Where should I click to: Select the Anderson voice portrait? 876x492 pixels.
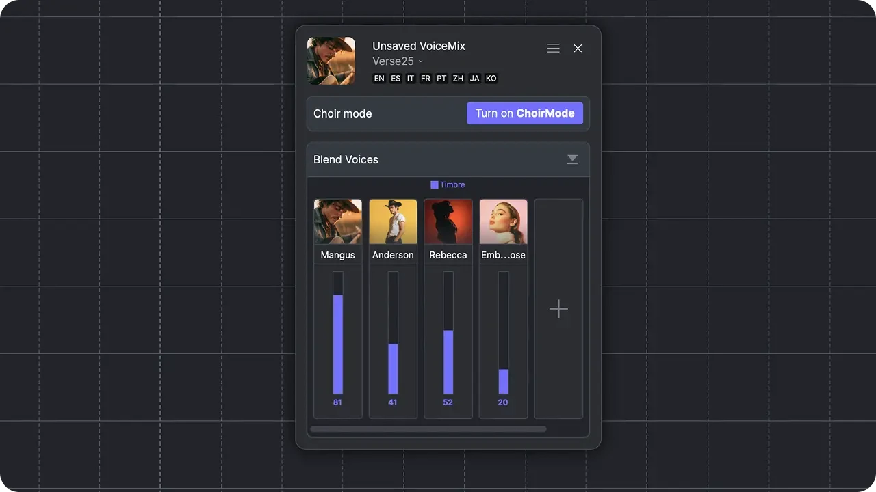coord(393,221)
